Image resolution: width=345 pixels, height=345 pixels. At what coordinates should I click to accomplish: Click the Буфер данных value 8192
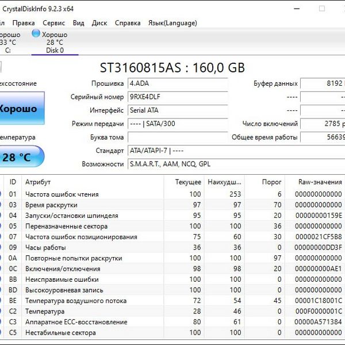pos(323,83)
